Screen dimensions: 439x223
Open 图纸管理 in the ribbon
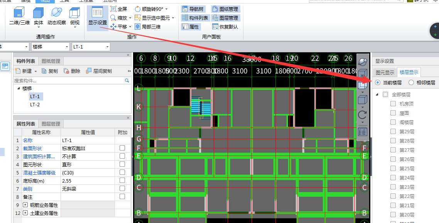click(225, 9)
